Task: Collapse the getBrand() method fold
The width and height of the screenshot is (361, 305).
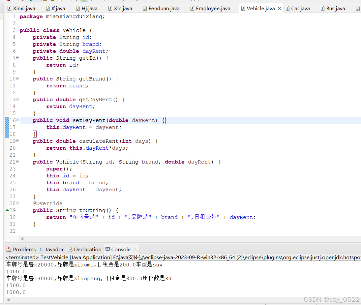Action: click(x=17, y=78)
